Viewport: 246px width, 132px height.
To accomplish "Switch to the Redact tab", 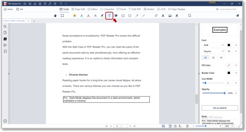I will pyautogui.click(x=149, y=9).
